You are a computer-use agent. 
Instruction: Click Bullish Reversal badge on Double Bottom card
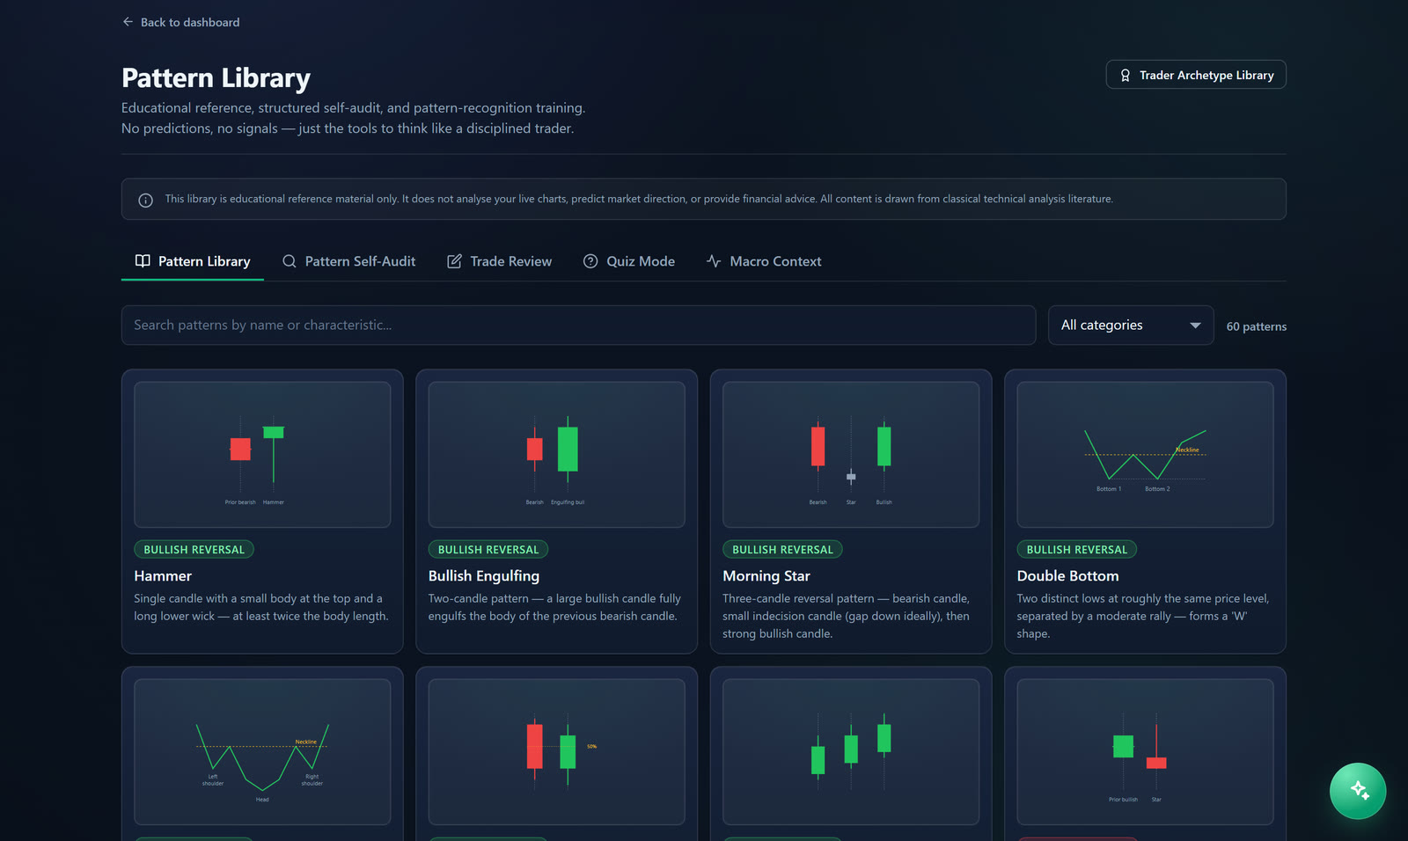click(1077, 550)
